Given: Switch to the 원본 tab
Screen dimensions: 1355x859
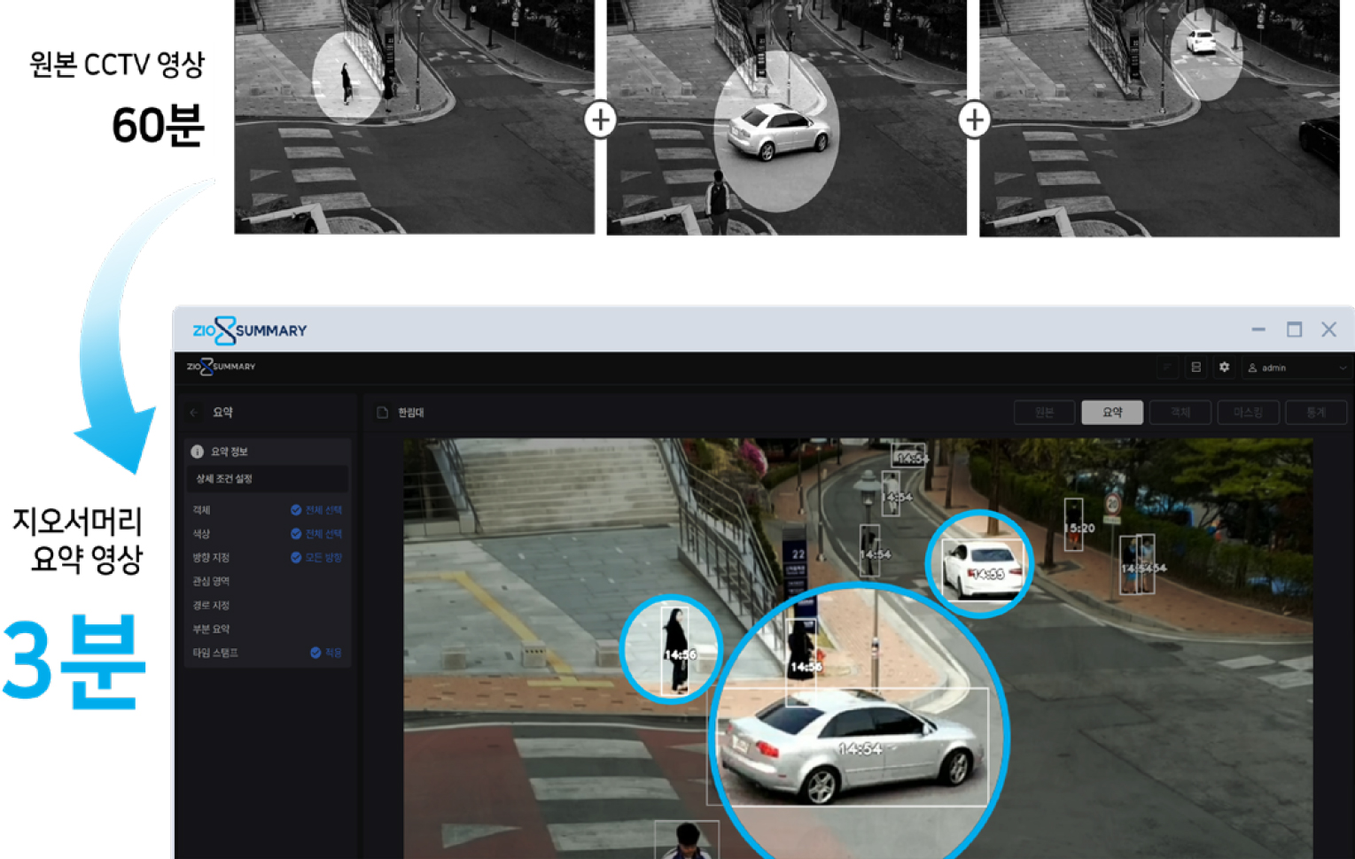Looking at the screenshot, I should 1044,413.
